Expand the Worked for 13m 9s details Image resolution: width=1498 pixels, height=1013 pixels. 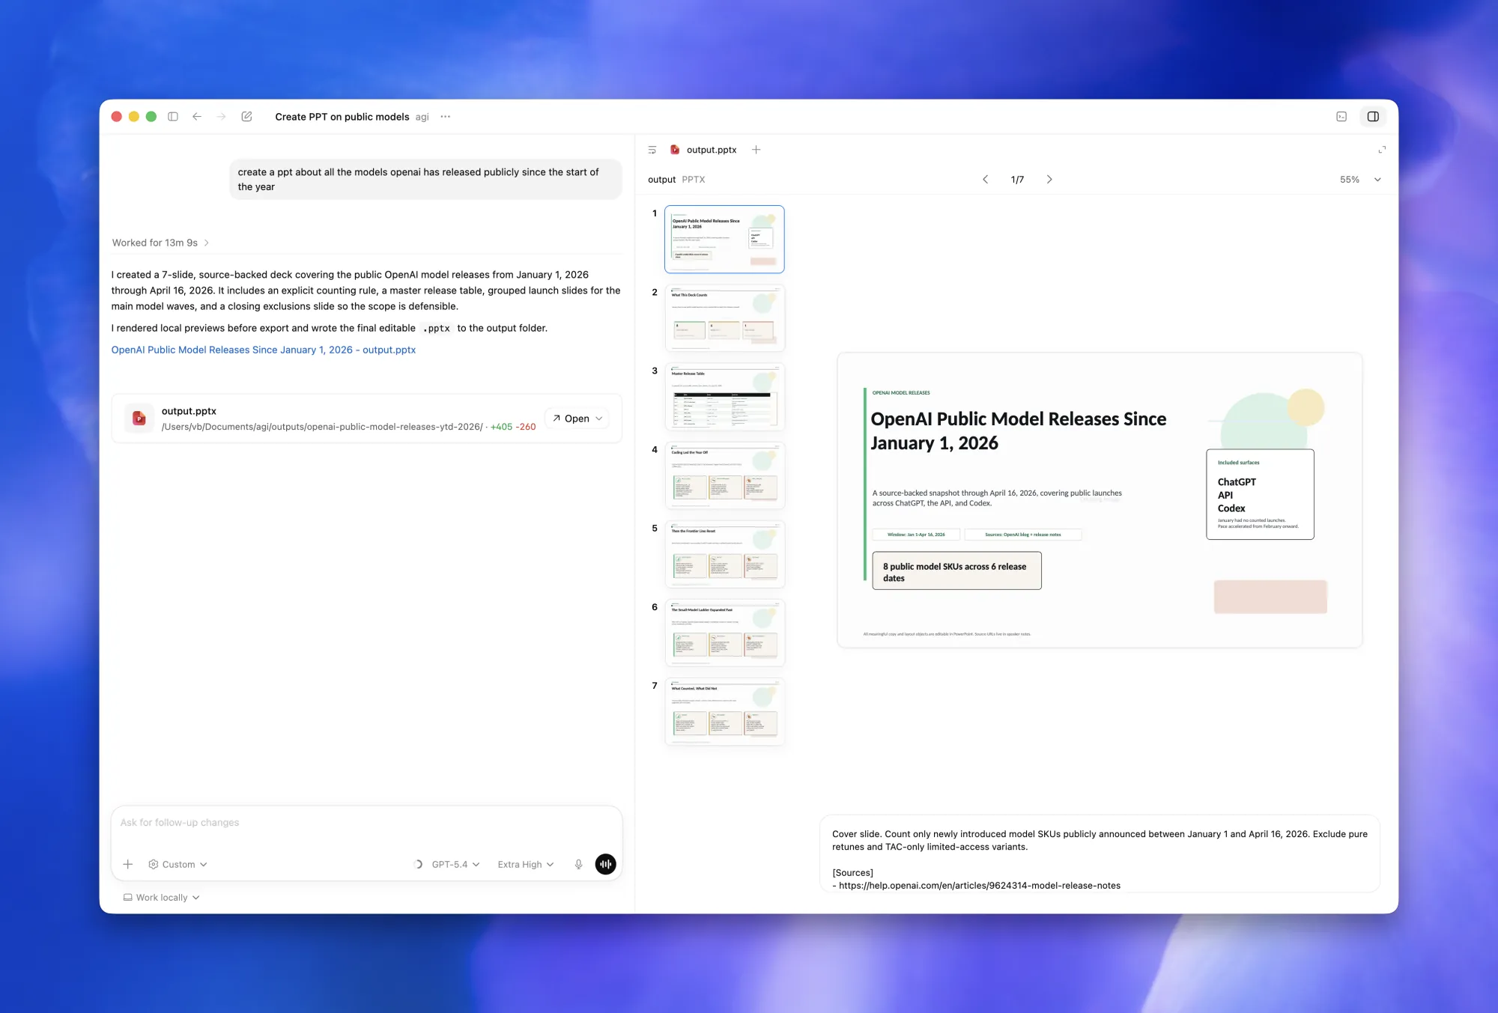[160, 243]
